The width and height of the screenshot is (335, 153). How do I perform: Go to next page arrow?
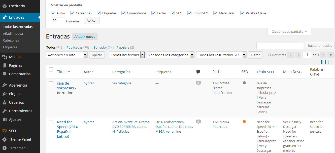tap(323, 55)
